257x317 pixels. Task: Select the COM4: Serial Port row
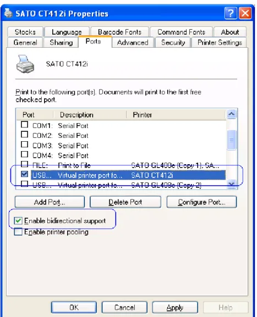click(121, 155)
